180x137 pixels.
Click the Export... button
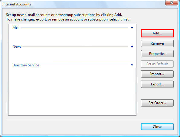click(157, 84)
